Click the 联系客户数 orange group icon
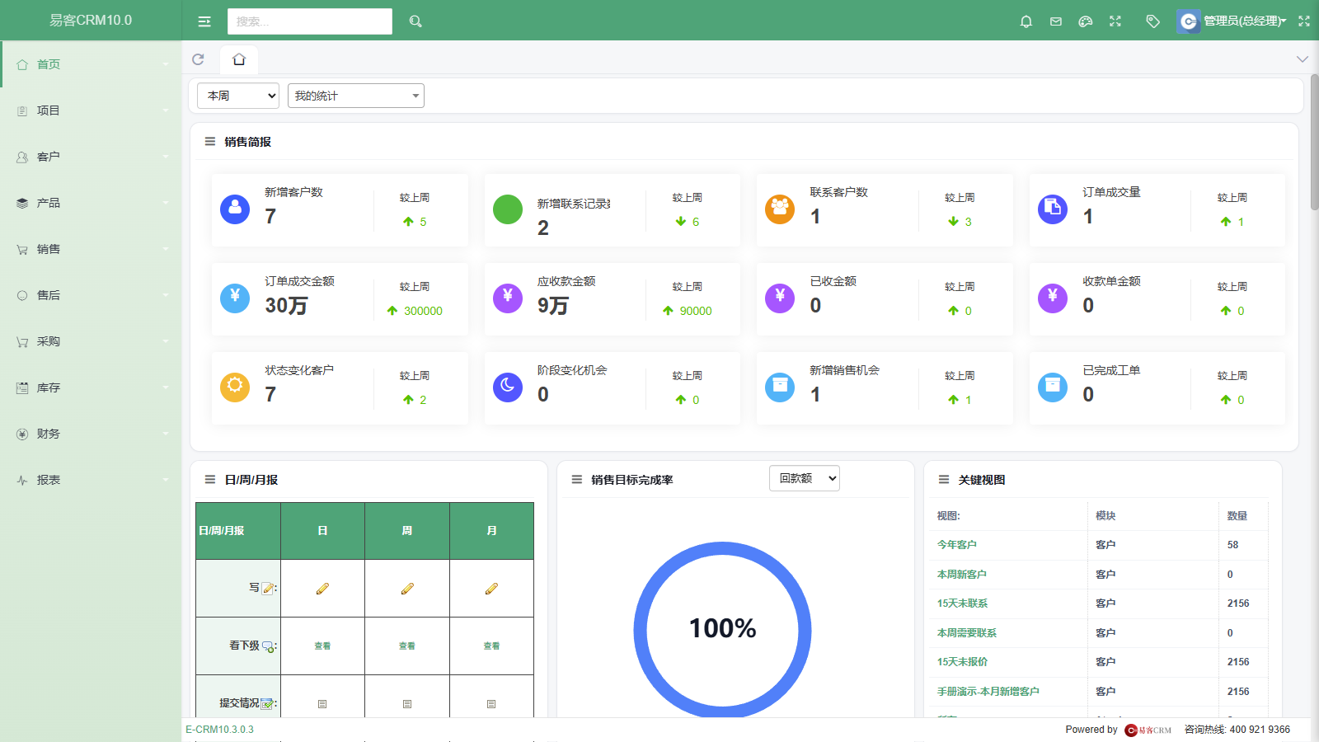1319x742 pixels. 780,209
